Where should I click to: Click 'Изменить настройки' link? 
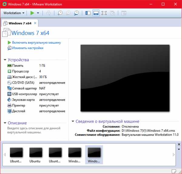pyautogui.click(x=28, y=48)
